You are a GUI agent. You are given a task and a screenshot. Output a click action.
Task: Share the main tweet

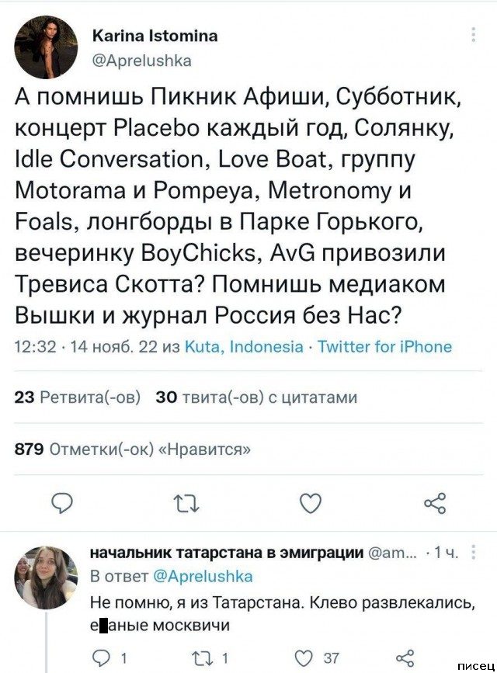(x=435, y=503)
